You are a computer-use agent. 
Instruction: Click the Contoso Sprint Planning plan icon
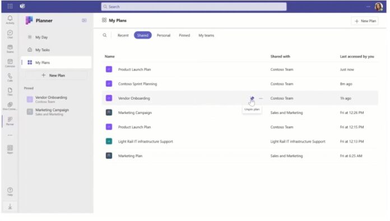[109, 84]
